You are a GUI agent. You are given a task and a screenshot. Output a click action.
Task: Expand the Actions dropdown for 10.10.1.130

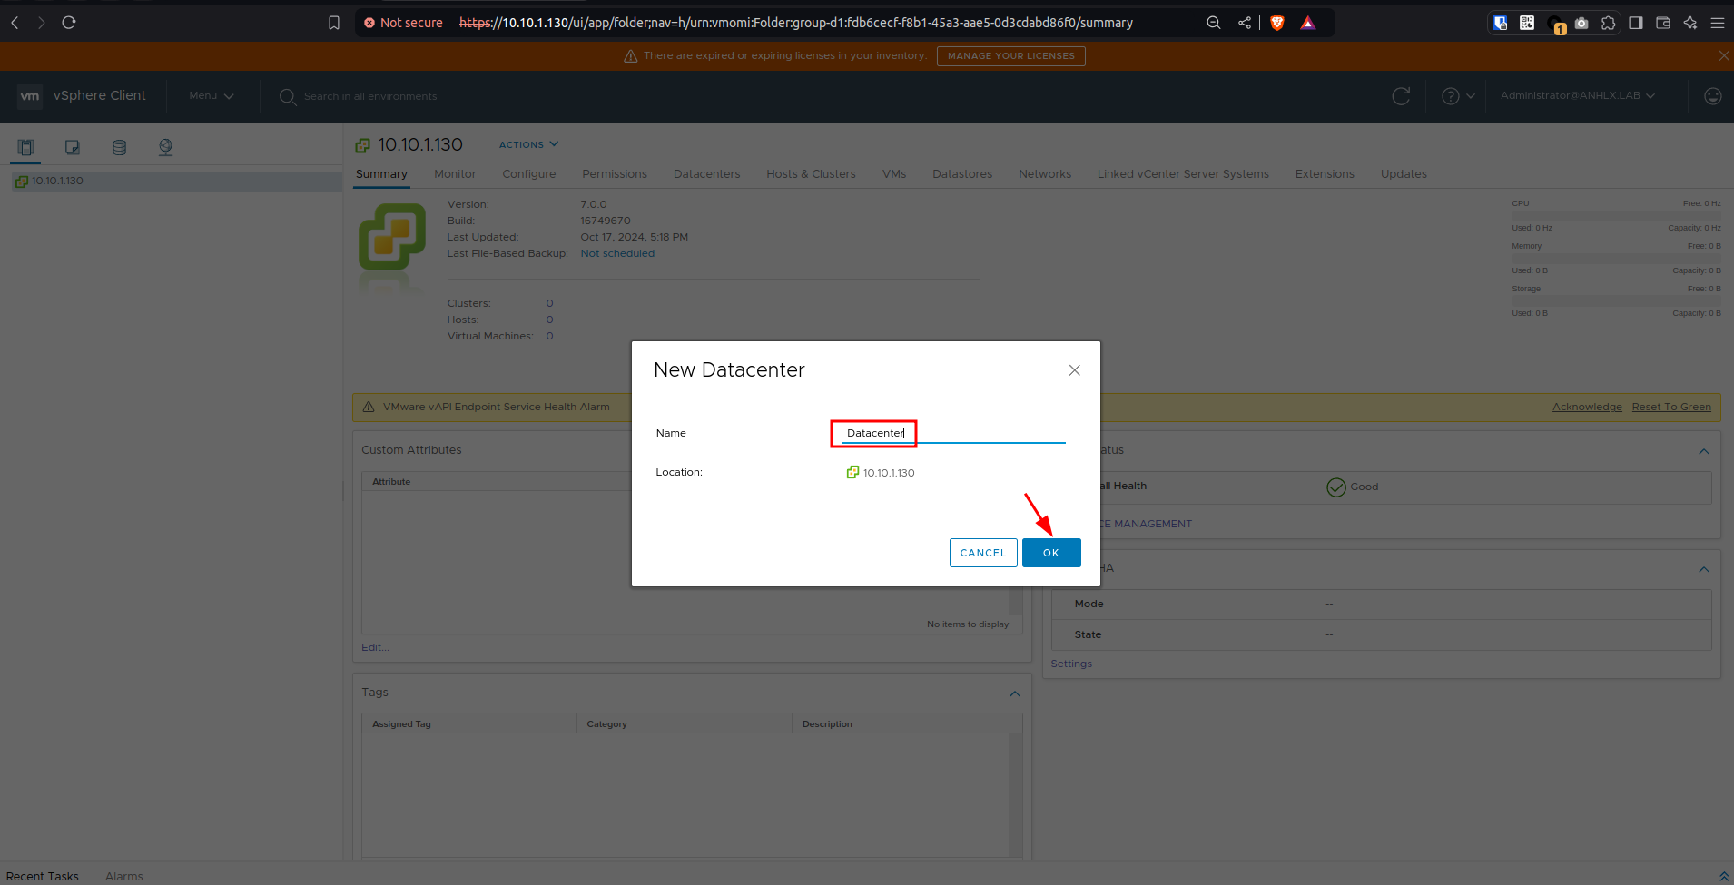point(528,144)
